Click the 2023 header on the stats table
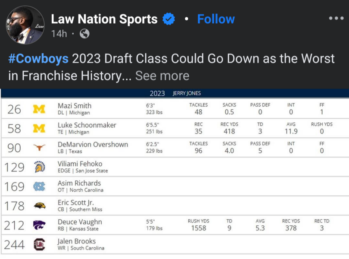The height and width of the screenshot is (259, 349). point(159,93)
